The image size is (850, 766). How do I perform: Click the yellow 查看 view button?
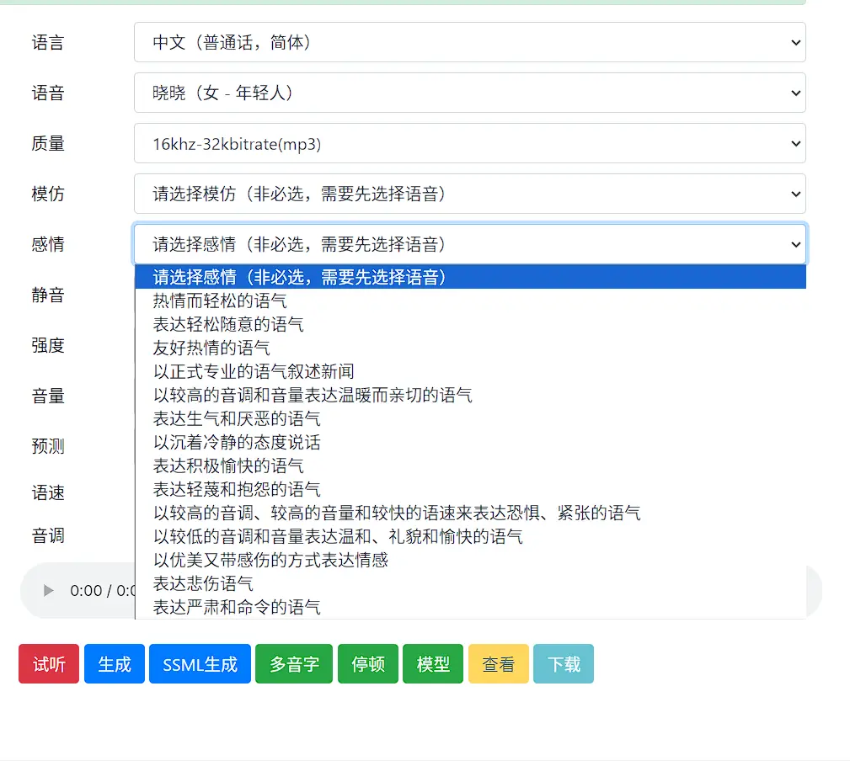(499, 664)
